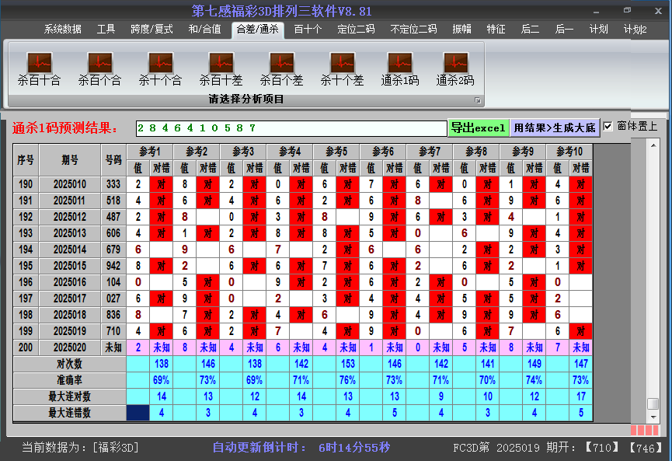Viewport: 672px width, 461px height.
Task: Open the 杀十个差 analysis icon
Action: click(342, 69)
